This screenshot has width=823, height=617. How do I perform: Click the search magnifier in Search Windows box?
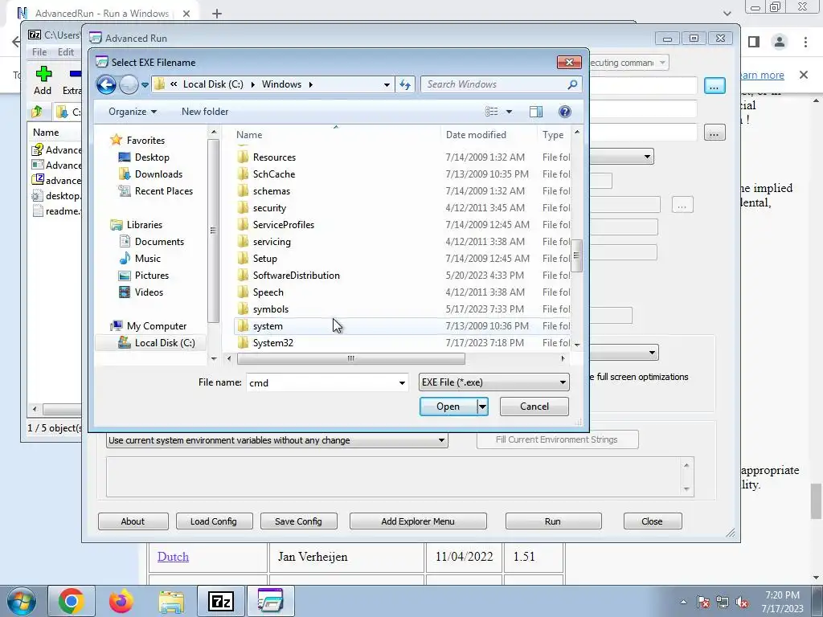coord(572,84)
